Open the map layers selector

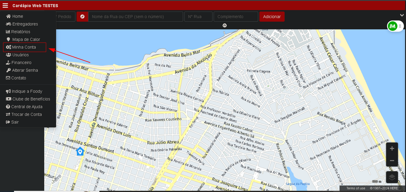[x=392, y=177]
